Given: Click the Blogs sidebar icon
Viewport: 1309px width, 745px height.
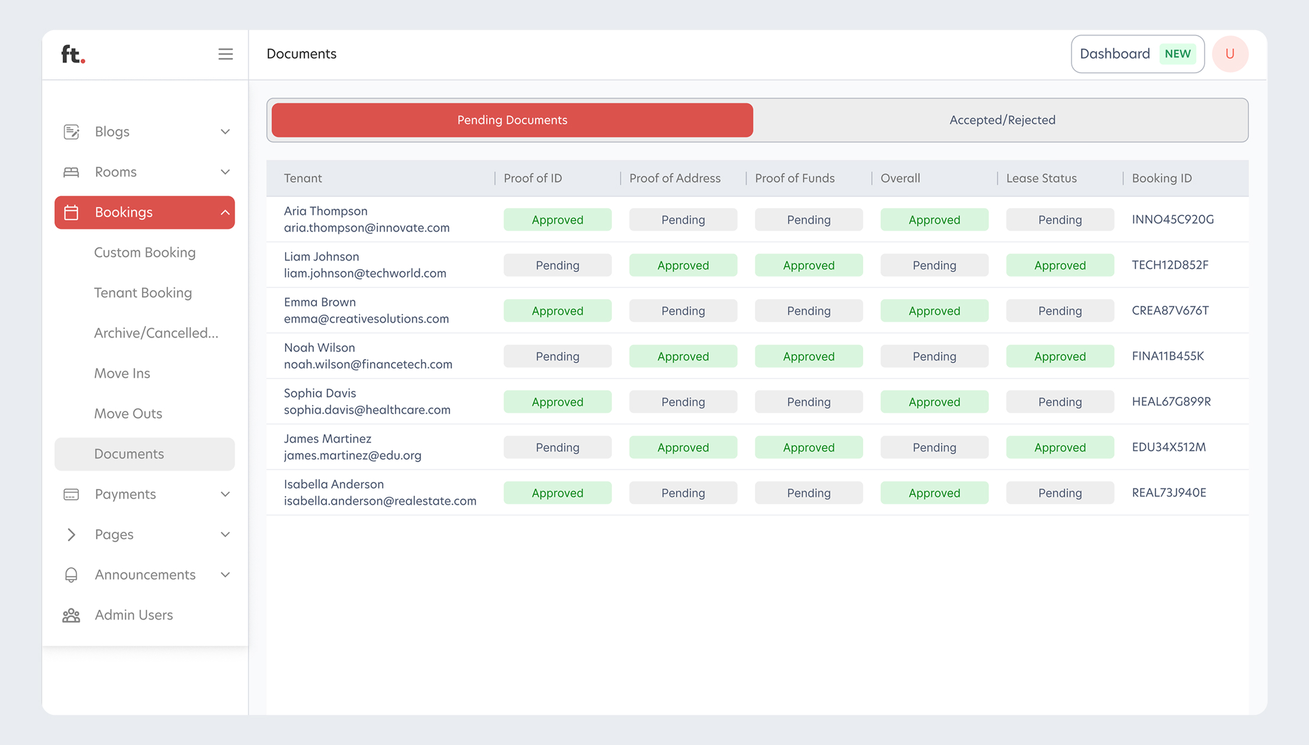Looking at the screenshot, I should (x=72, y=131).
